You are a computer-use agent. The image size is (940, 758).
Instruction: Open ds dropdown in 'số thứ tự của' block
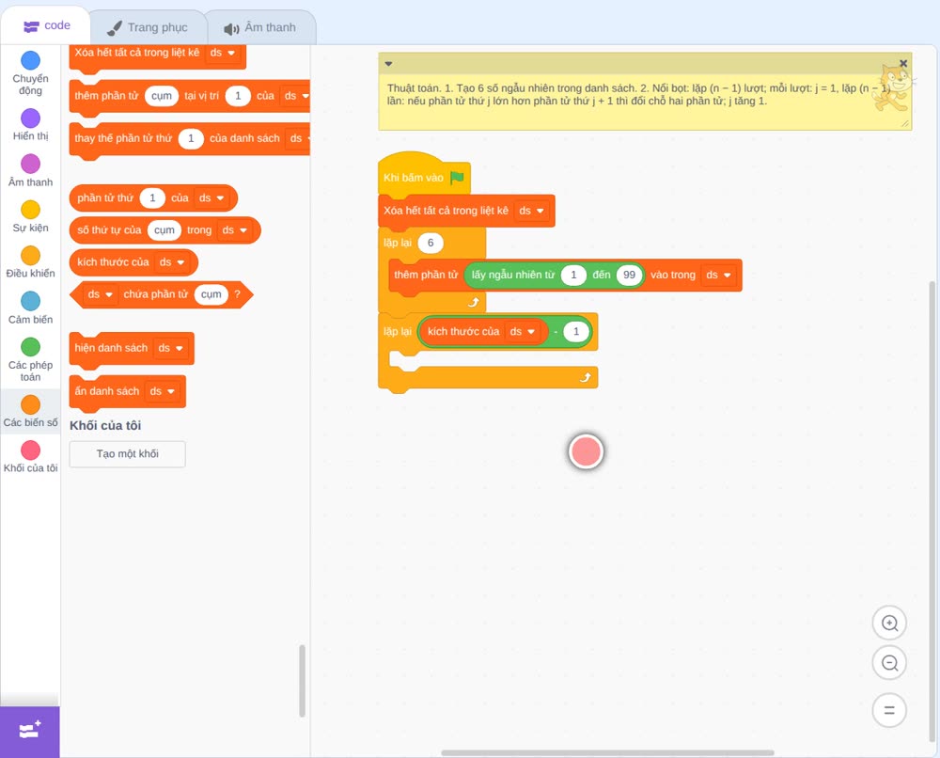(234, 230)
